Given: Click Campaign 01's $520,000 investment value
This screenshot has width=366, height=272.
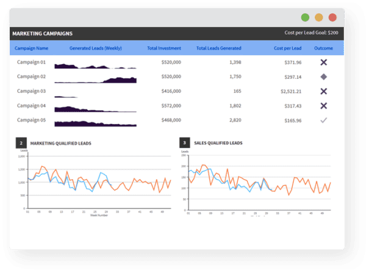Looking at the screenshot, I should 171,62.
